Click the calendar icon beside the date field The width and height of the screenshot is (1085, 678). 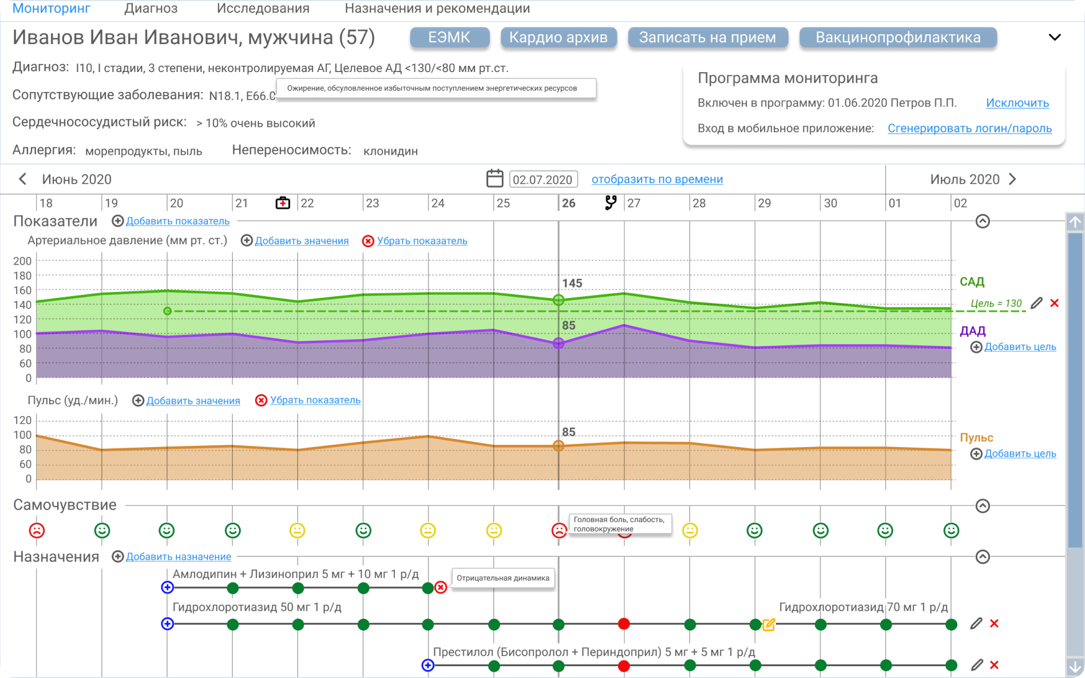pyautogui.click(x=494, y=179)
